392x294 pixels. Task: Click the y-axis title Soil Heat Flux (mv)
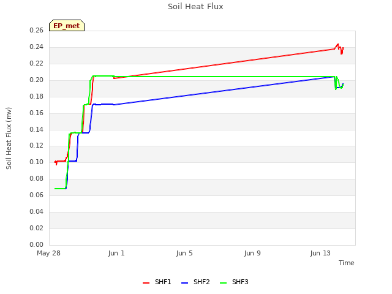pos(9,138)
